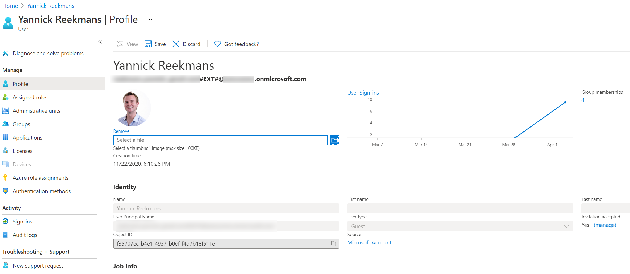
Task: Click the First name field
Action: point(460,208)
